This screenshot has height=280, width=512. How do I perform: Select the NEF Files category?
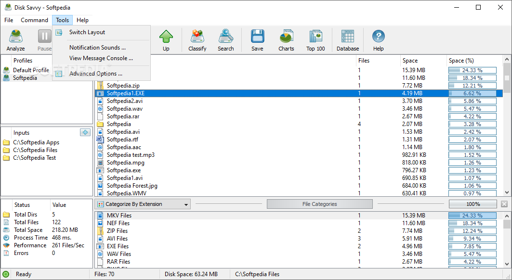118,223
